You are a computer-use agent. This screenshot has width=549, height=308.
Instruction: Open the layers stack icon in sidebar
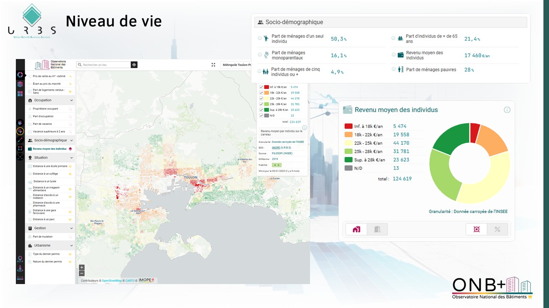point(20,84)
